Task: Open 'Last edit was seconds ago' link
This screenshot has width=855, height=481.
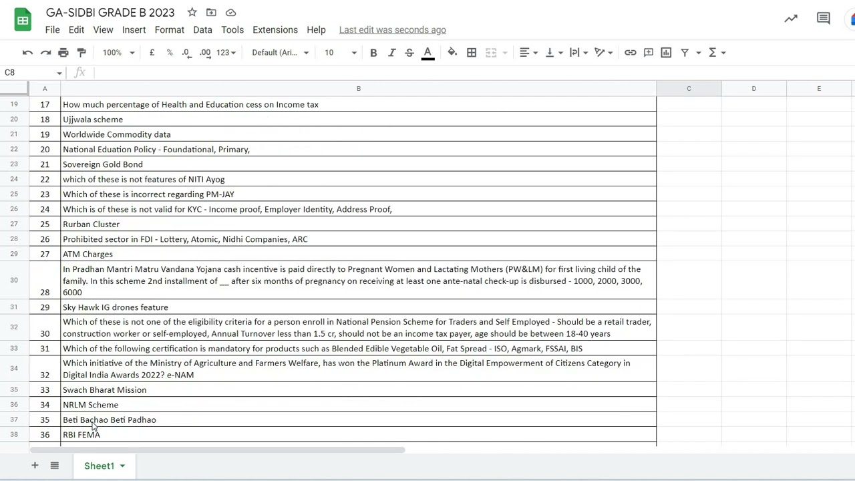Action: pos(393,29)
